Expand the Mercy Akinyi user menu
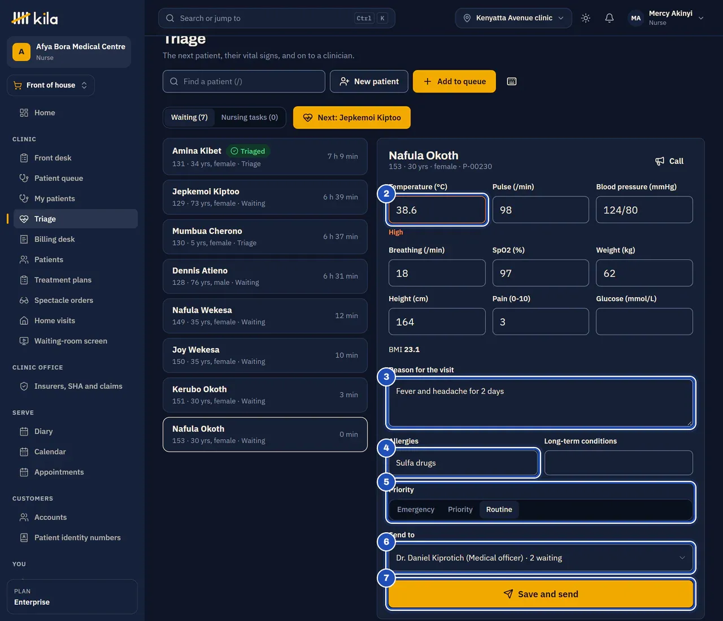 (667, 18)
